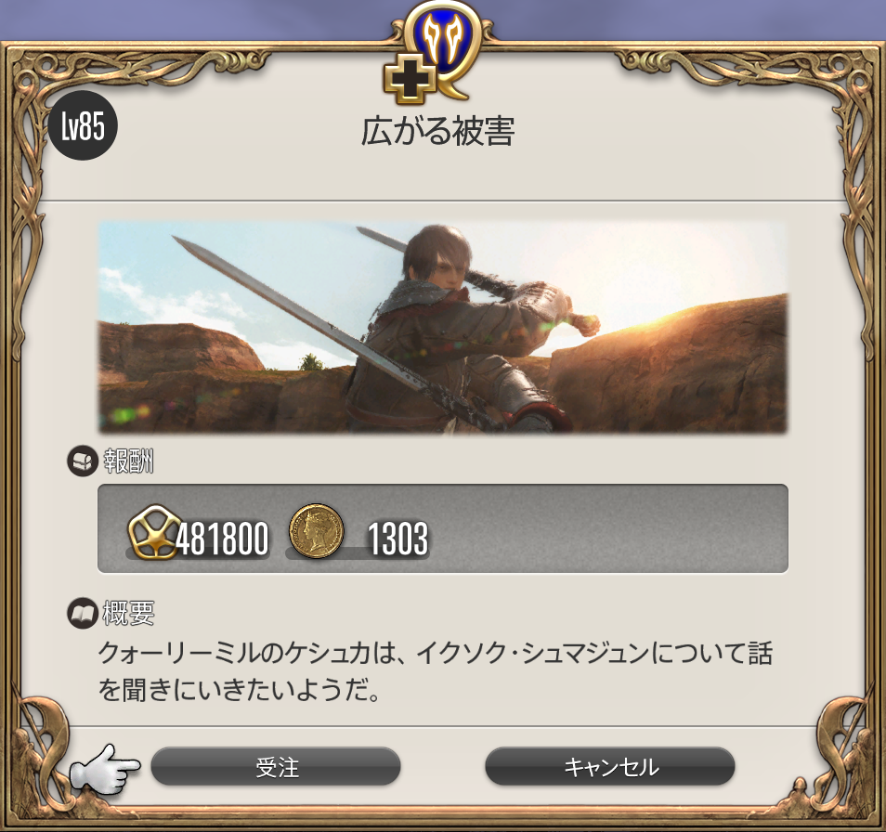Click the quest title 広がる被害
Viewport: 886px width, 832px height.
point(438,131)
